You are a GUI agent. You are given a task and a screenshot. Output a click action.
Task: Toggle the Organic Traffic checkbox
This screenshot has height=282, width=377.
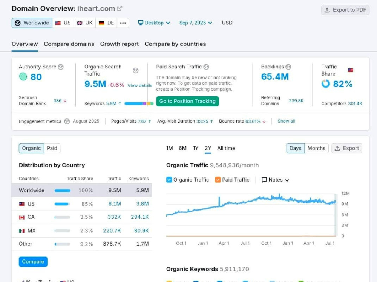(x=169, y=180)
